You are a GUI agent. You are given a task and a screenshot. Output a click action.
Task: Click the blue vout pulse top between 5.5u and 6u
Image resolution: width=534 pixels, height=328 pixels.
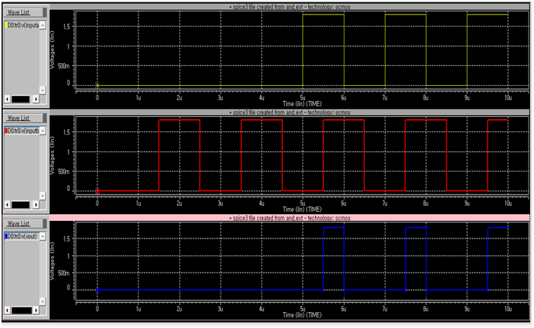334,227
